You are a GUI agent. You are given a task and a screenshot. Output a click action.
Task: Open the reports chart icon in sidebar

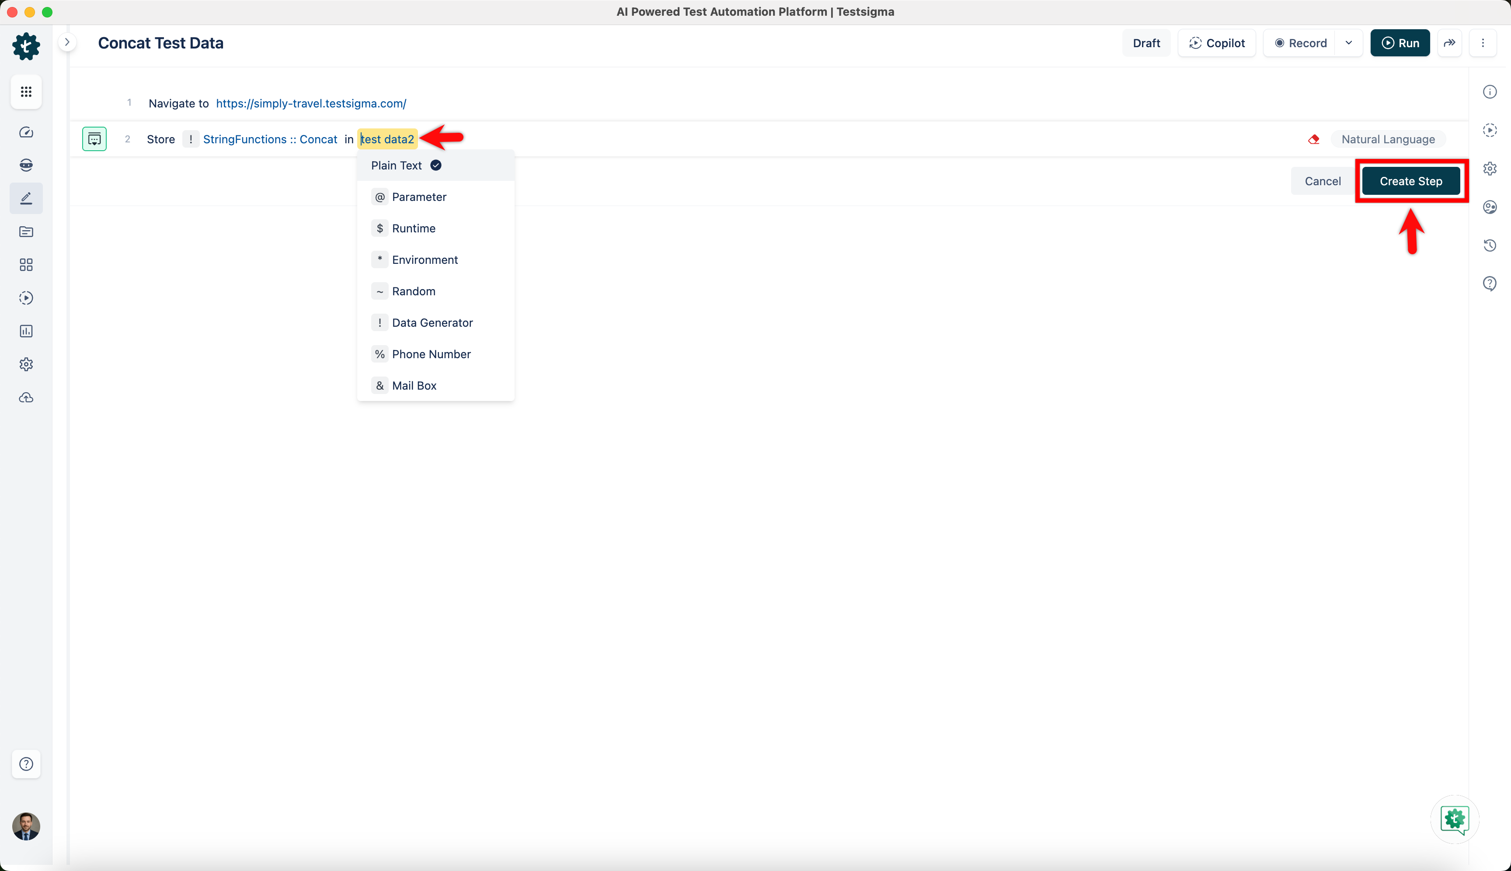point(26,332)
